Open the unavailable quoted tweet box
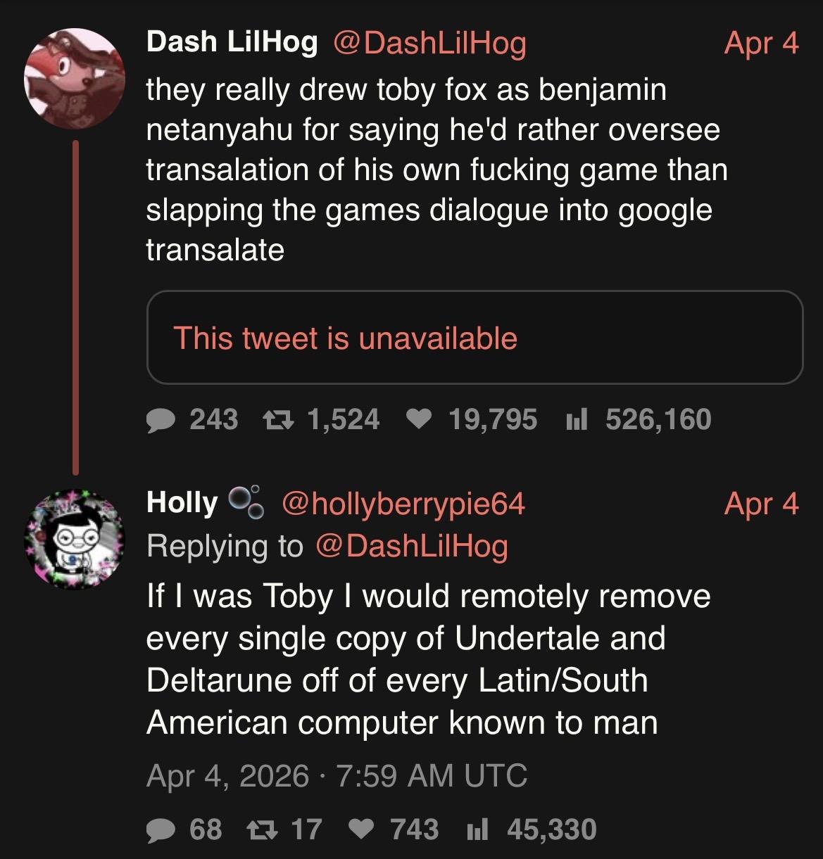Viewport: 823px width, 859px height. (x=475, y=338)
